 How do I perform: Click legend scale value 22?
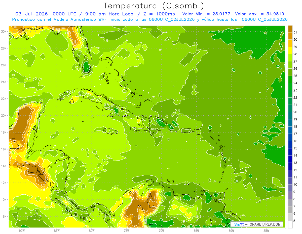click(295, 98)
